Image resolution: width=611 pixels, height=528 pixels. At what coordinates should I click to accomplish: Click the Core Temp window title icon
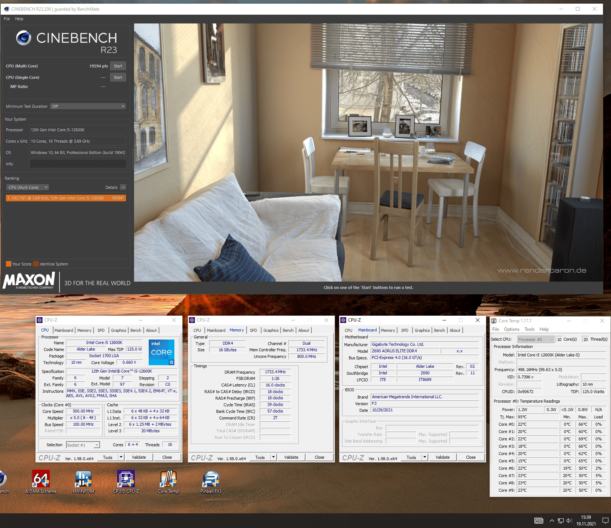[494, 321]
